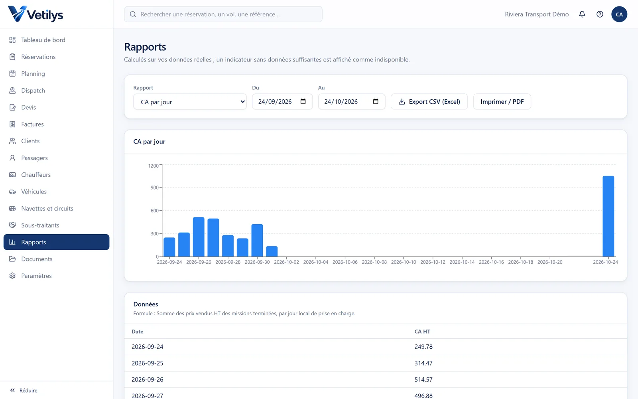Image resolution: width=638 pixels, height=399 pixels.
Task: Collapse the sidebar with Réduire
Action: 24,390
